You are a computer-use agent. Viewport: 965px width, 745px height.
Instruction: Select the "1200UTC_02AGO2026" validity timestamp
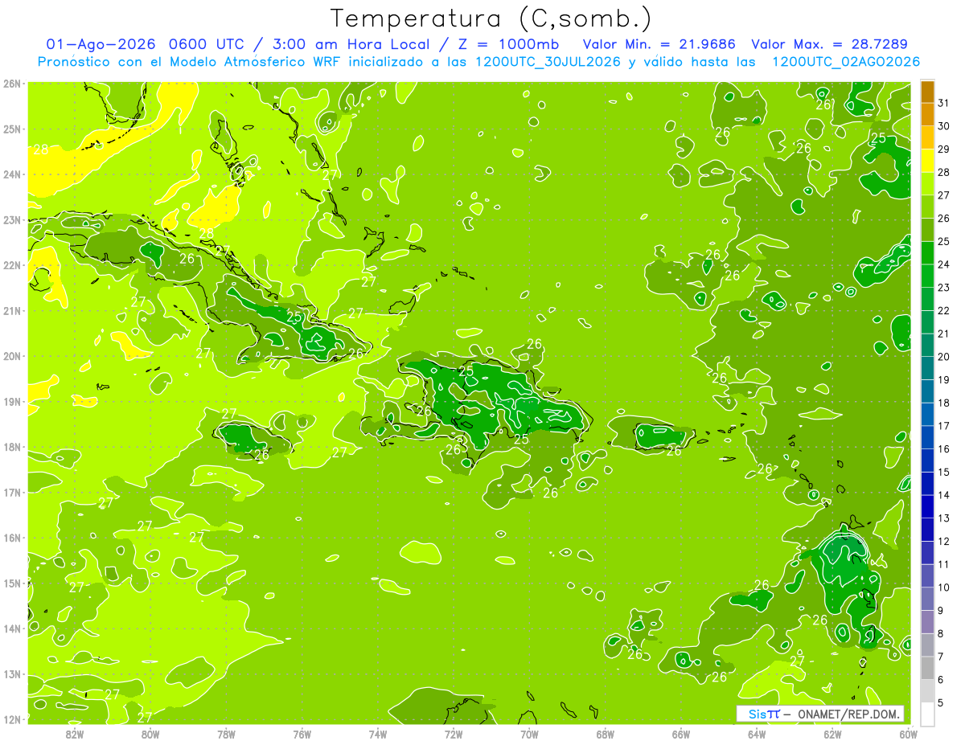click(x=846, y=62)
